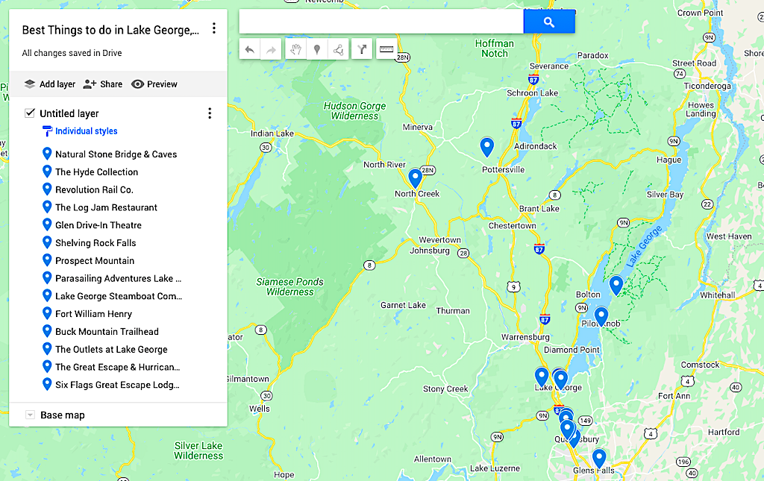The height and width of the screenshot is (481, 764).
Task: Click the pin icon beside Natural Stone Bridge & Caves
Action: tap(47, 154)
